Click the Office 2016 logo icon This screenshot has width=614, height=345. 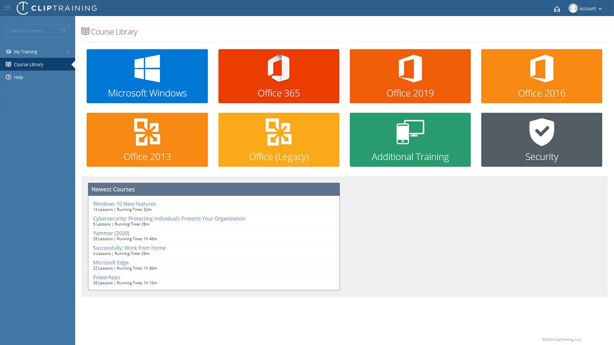[x=542, y=68]
